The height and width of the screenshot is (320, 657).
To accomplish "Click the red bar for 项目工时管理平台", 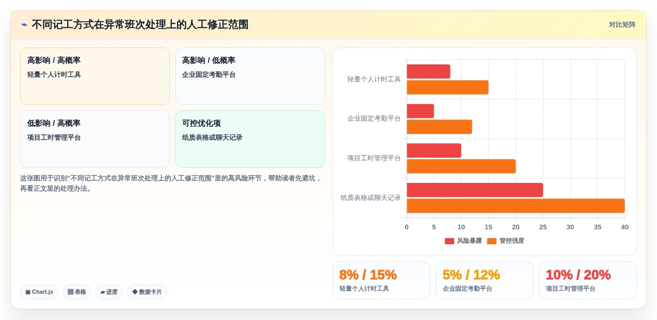I will [x=434, y=150].
